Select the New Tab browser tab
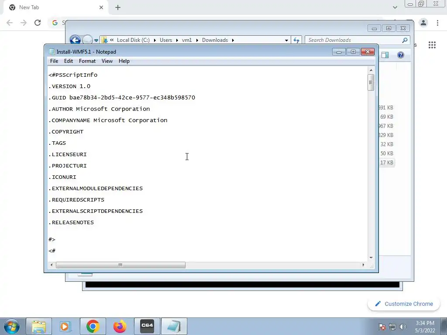The width and height of the screenshot is (447, 335). pyautogui.click(x=55, y=7)
